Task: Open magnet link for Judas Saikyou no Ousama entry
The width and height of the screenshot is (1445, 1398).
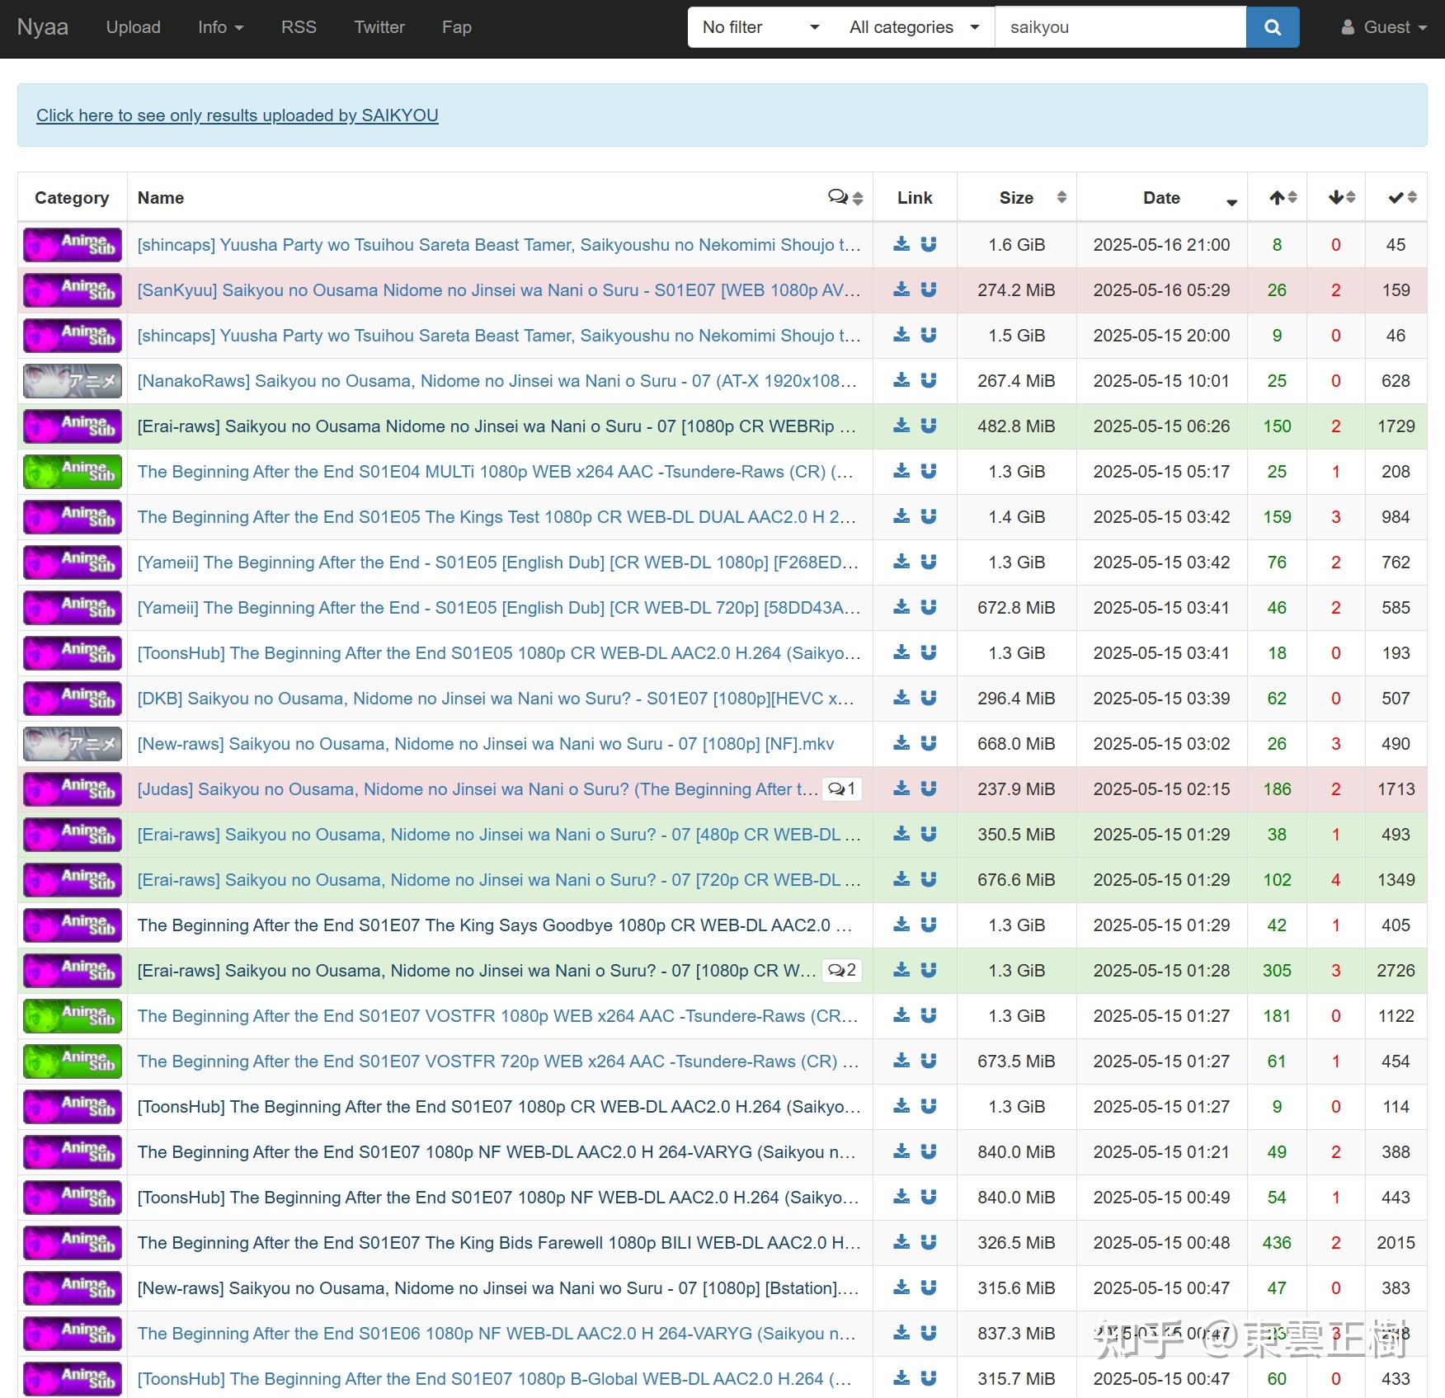Action: (x=929, y=788)
